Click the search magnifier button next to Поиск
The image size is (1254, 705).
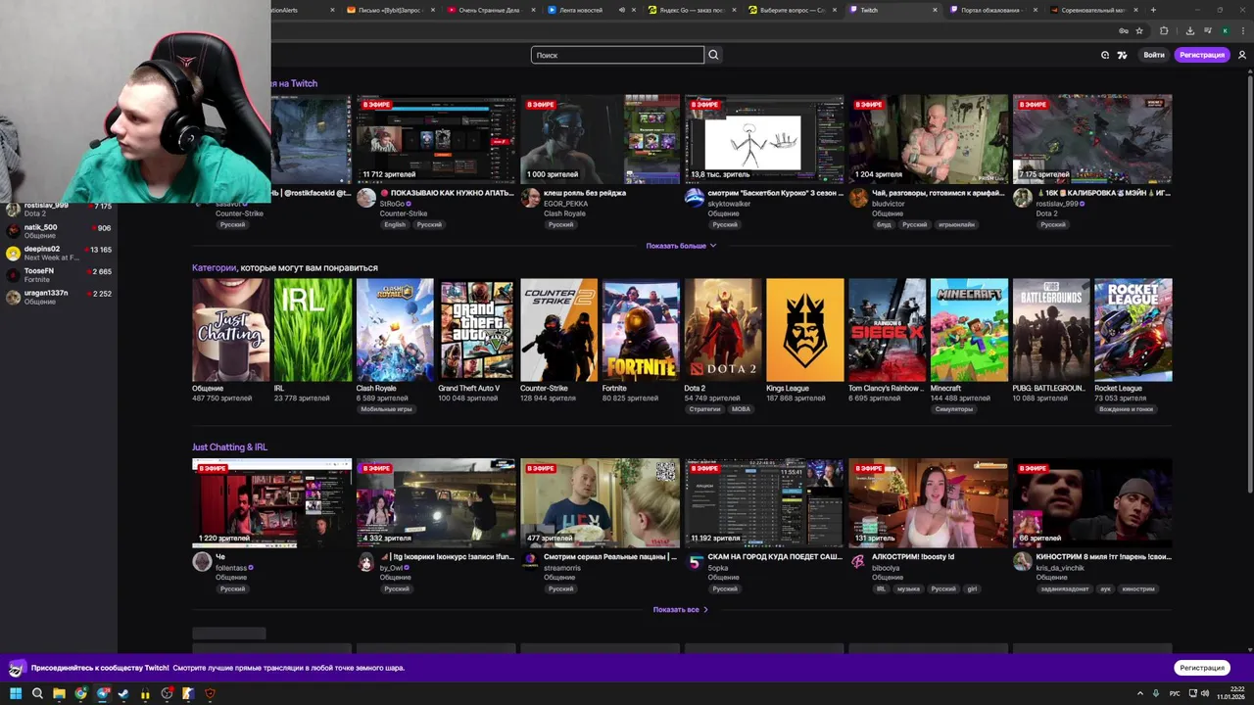click(713, 55)
